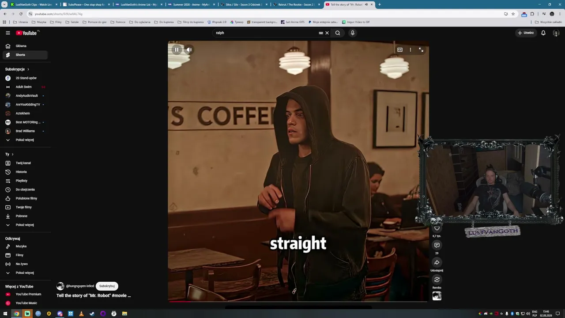This screenshot has height=318, width=565.
Task: Open the Chrome tab search dropdown
Action: 5,4
